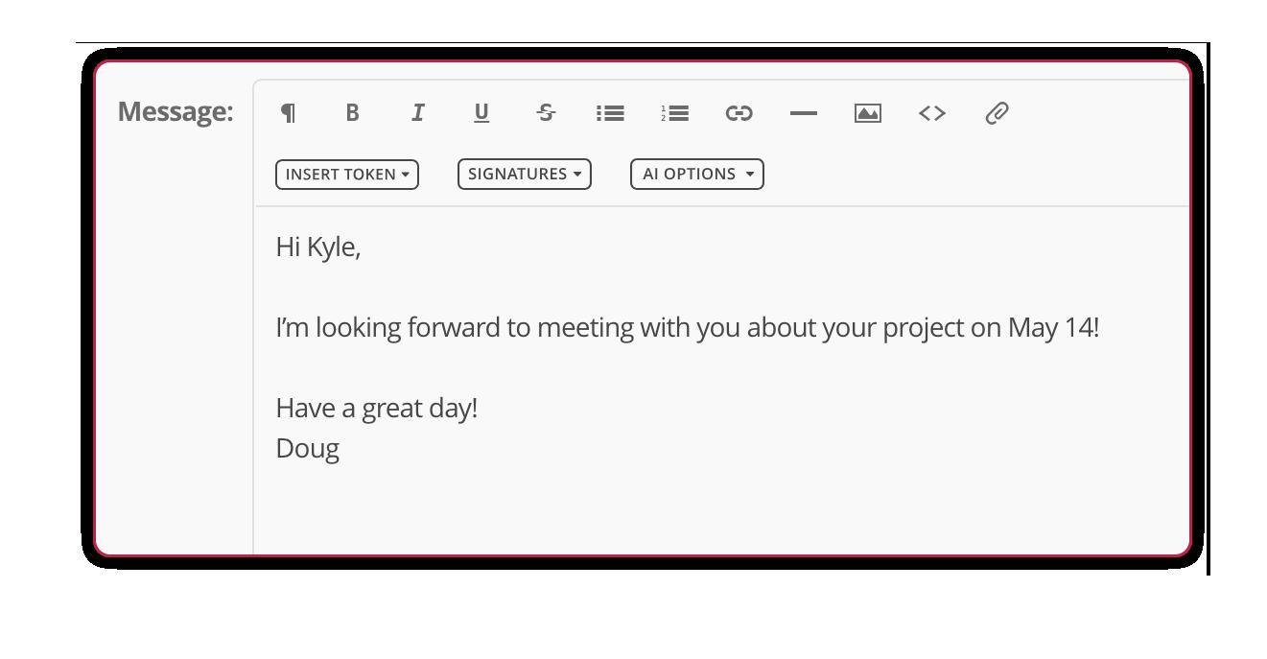Apply underline formatting
The height and width of the screenshot is (659, 1267).
481,113
